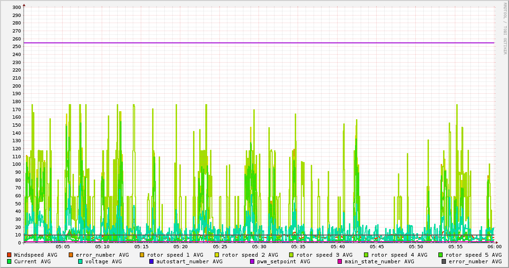Click the pwm_setpoint AVG legend text
This screenshot has height=268, width=509.
tap(283, 261)
